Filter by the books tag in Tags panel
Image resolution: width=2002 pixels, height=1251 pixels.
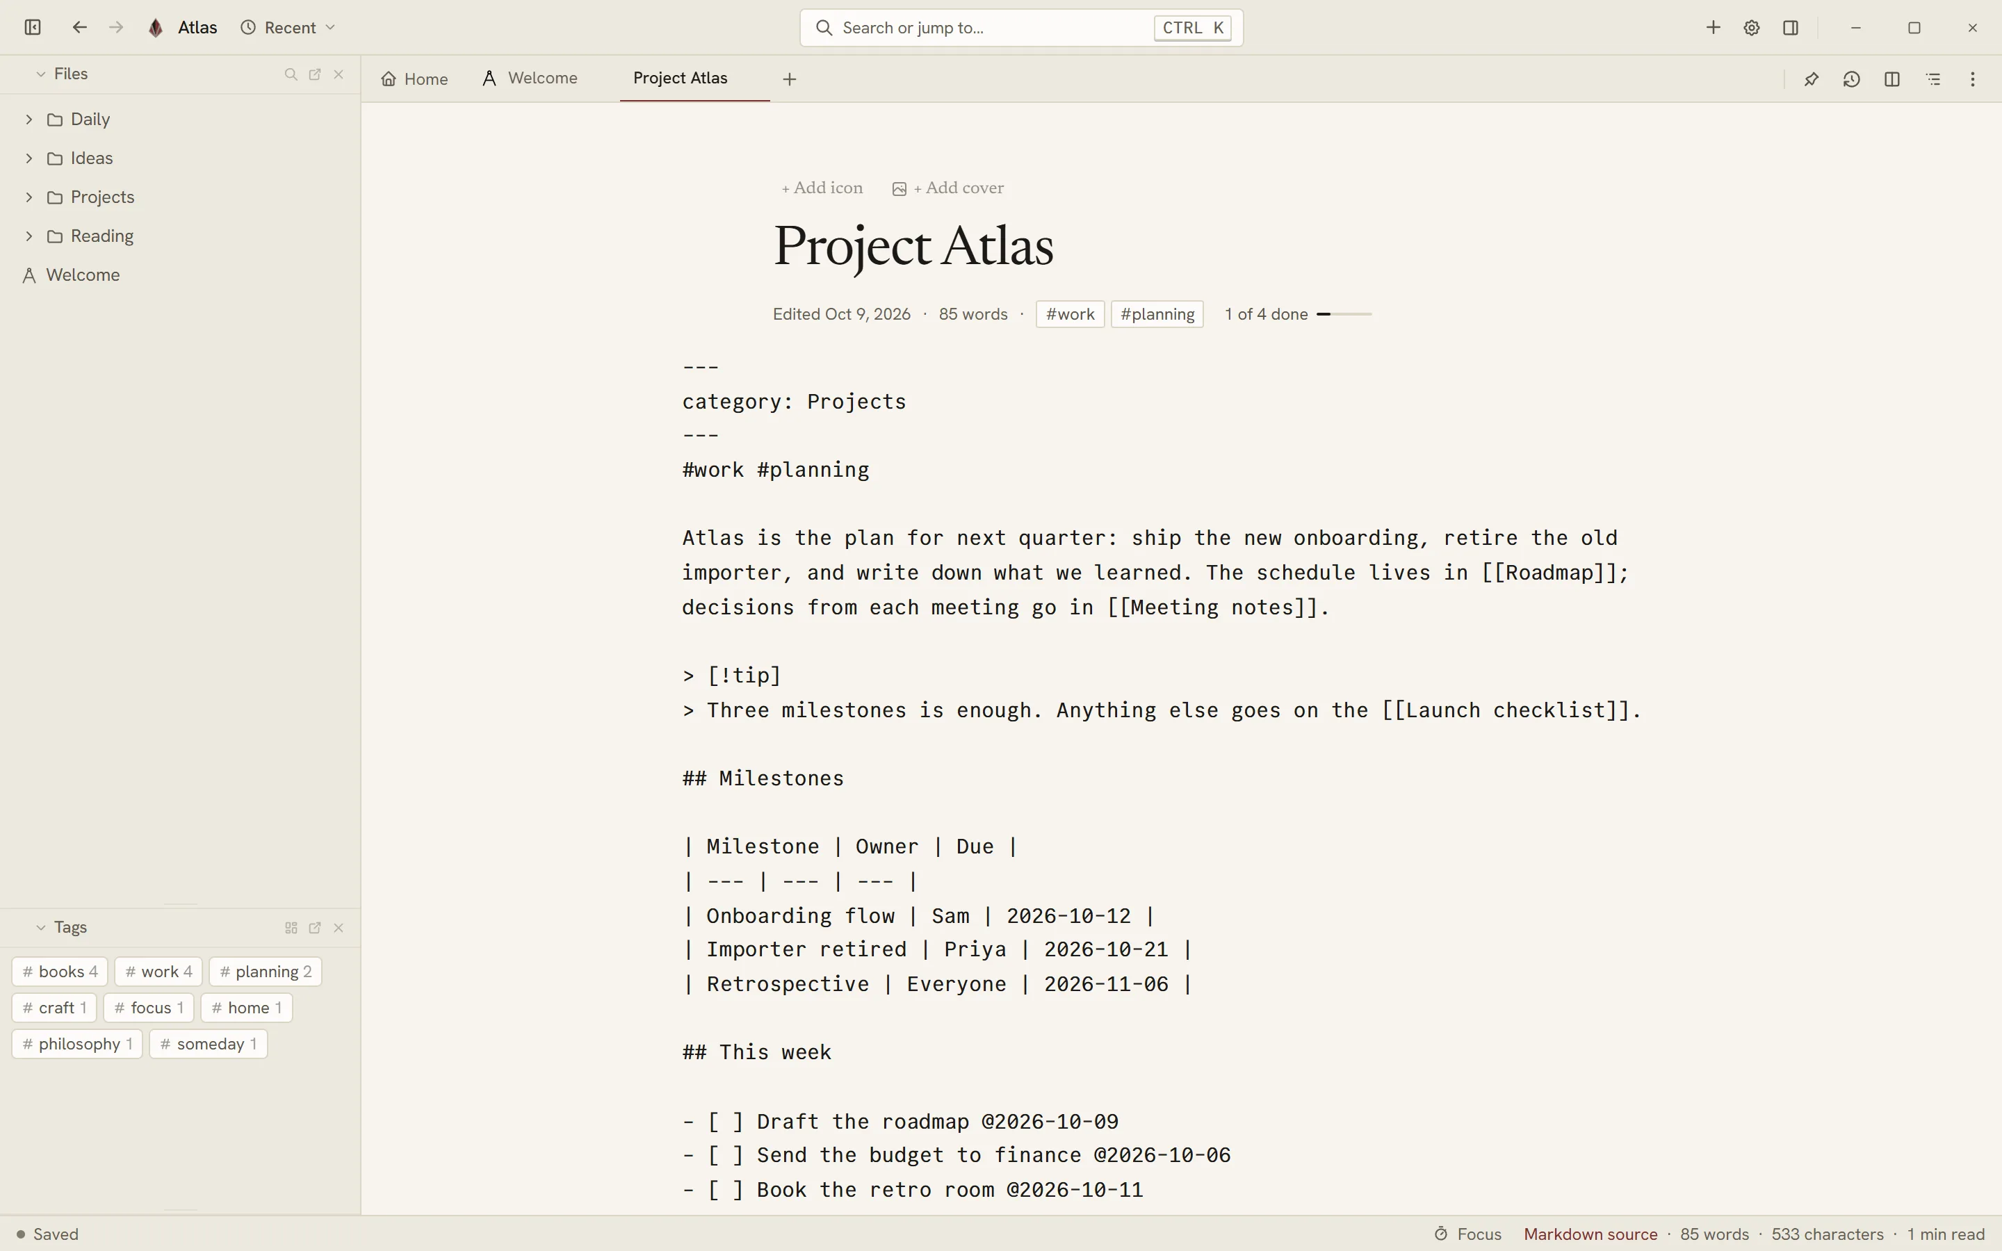60,972
